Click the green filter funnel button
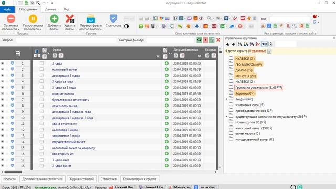336x189 pixels. point(212,40)
